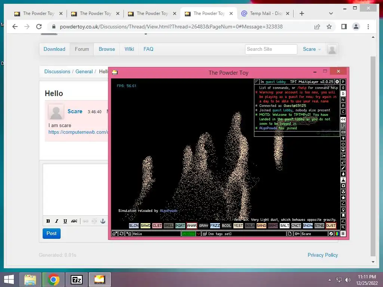Select the Special star icon
The height and width of the screenshot is (287, 383).
(x=343, y=198)
